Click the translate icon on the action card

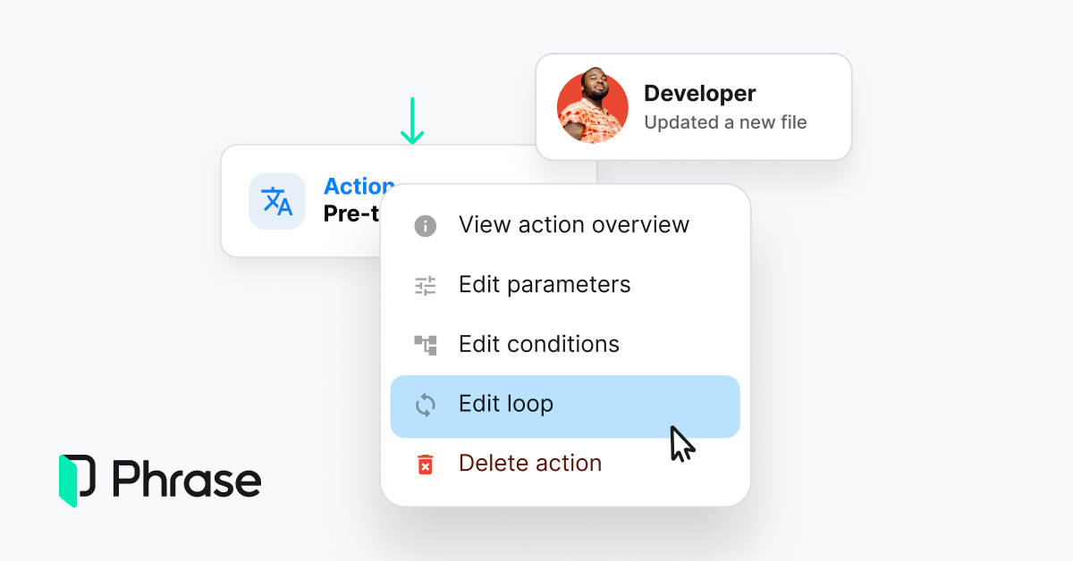[x=277, y=201]
